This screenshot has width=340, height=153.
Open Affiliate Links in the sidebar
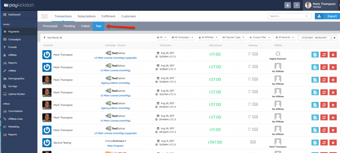18,119
